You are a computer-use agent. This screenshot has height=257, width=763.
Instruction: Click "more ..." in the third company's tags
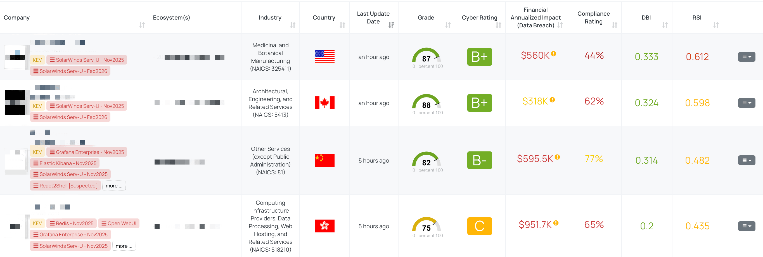(x=114, y=186)
